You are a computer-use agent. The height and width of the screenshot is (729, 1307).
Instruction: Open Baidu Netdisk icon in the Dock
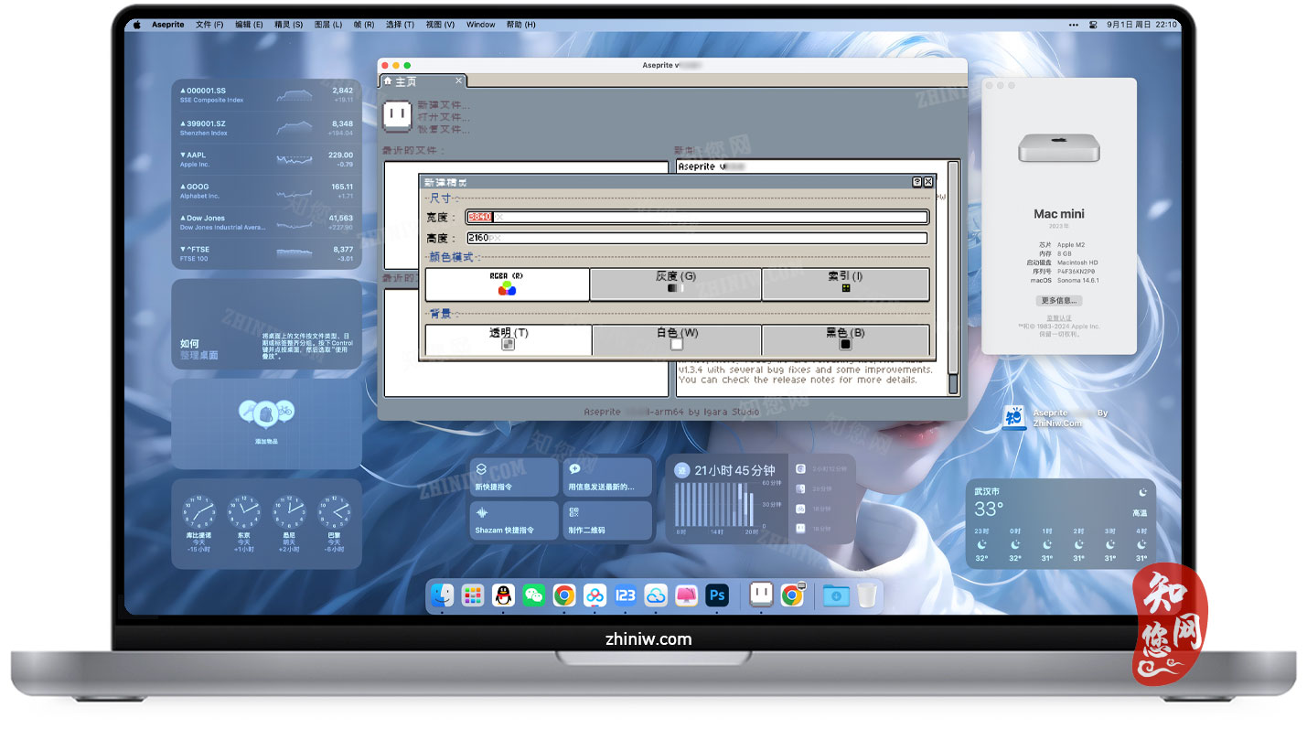click(595, 595)
